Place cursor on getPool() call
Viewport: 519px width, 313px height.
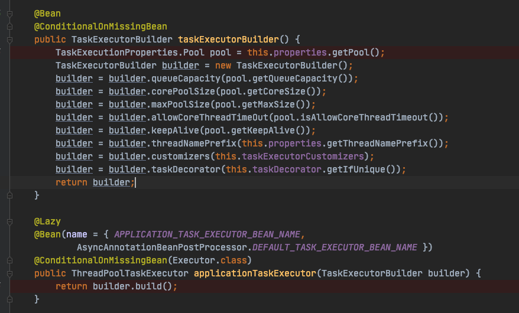tap(355, 53)
